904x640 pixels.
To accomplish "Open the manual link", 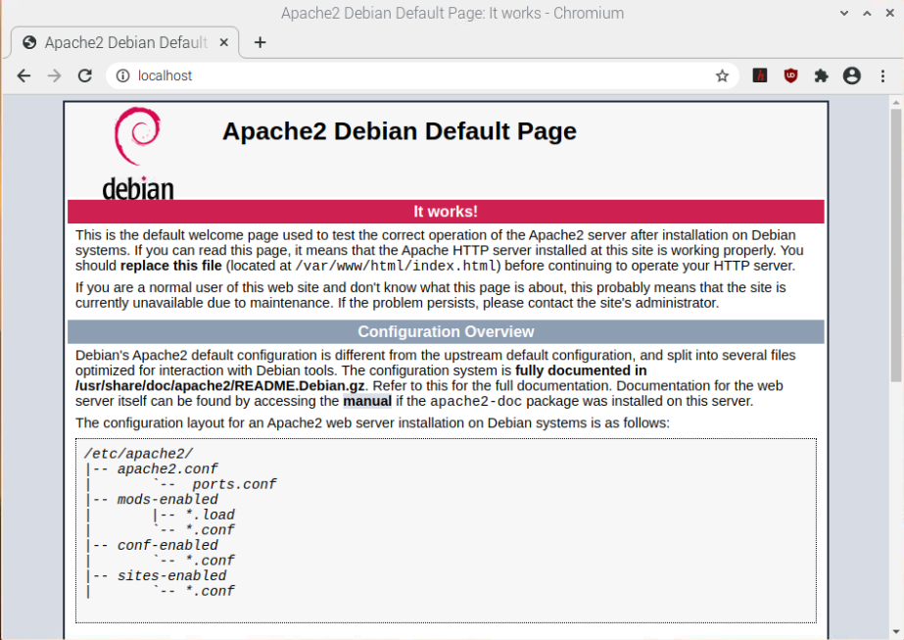I will point(367,401).
